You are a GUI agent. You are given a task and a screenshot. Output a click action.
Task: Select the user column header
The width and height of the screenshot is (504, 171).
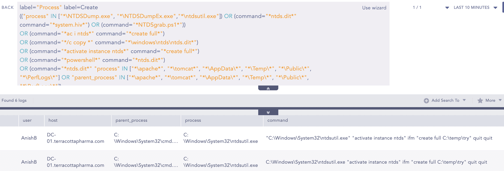tap(27, 120)
